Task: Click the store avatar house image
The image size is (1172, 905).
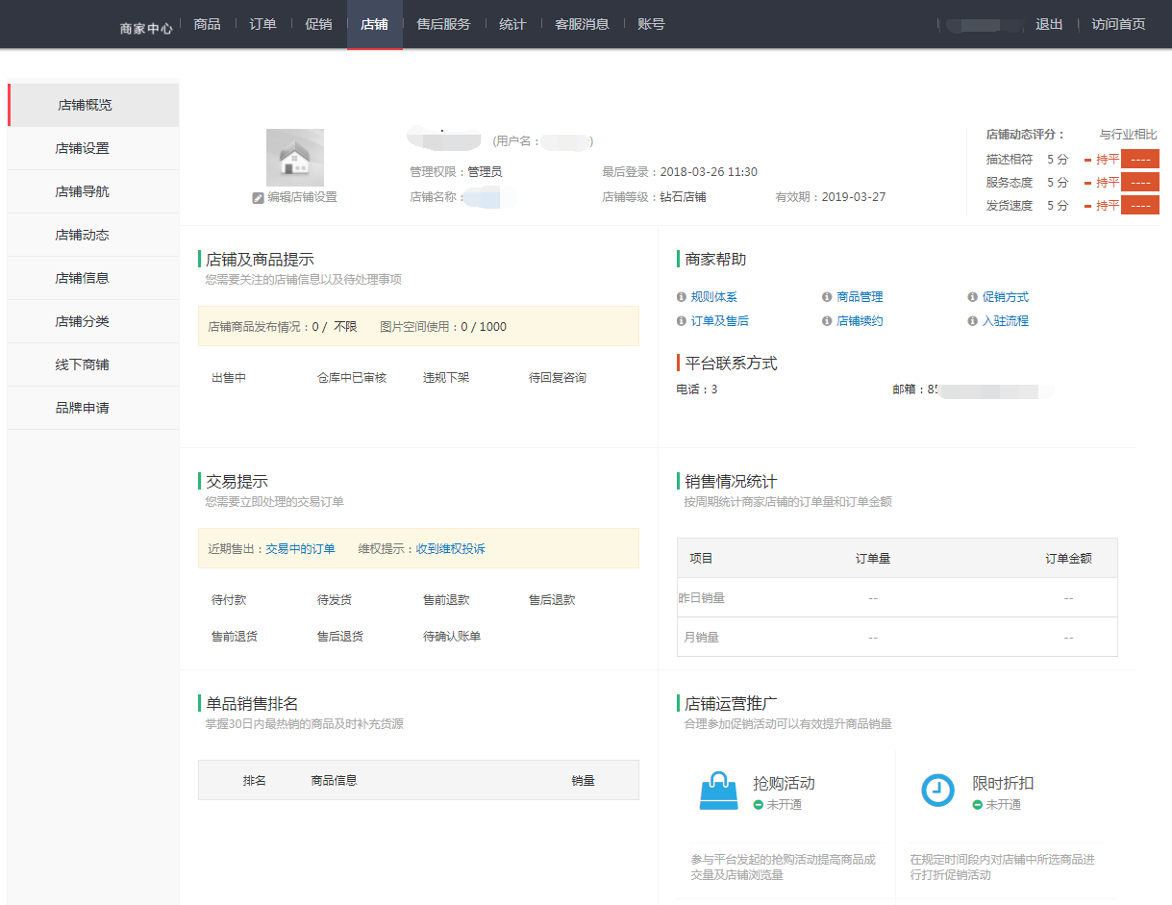Action: 295,158
